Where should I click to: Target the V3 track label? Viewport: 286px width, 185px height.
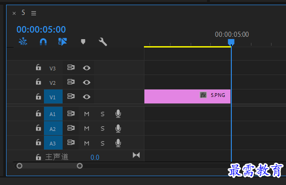pos(52,69)
